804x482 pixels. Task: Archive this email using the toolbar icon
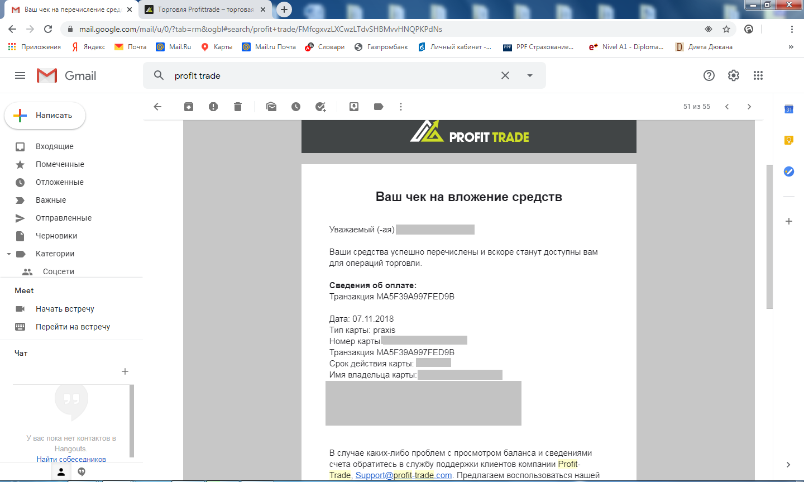pos(189,107)
